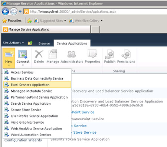
Task: Click the icon beside Business Data Connectivity Service
Action: point(6,78)
